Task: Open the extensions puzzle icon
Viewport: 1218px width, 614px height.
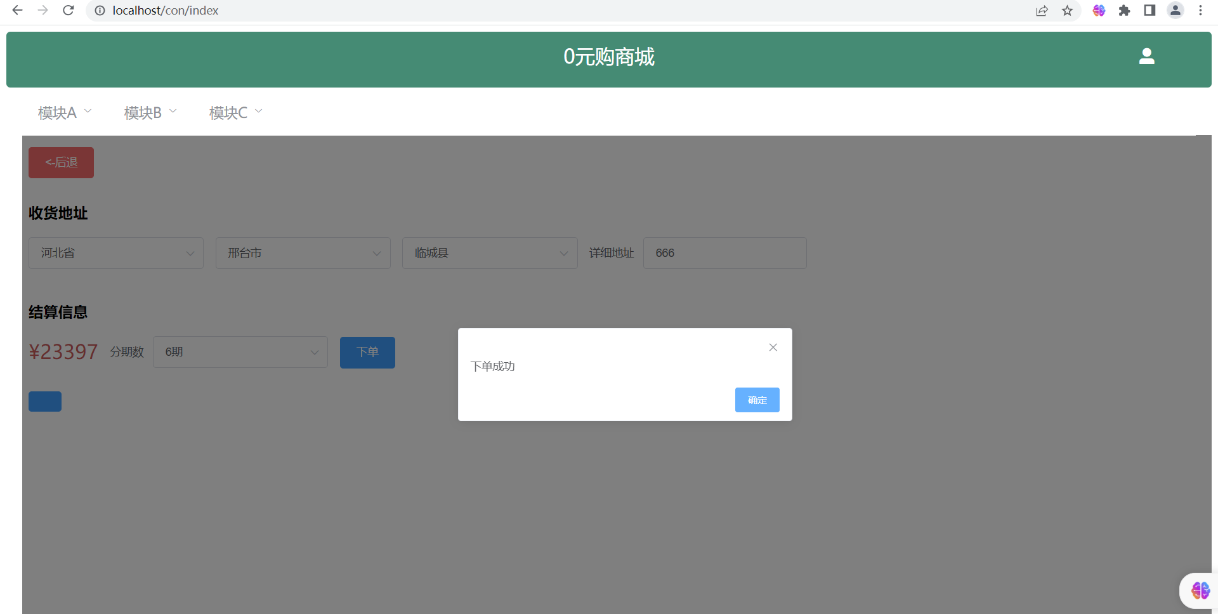Action: point(1124,10)
